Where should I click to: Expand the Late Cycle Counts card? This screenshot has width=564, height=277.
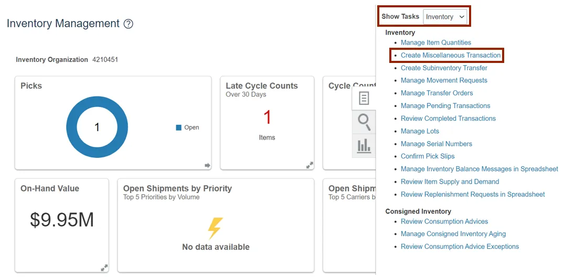coord(310,165)
